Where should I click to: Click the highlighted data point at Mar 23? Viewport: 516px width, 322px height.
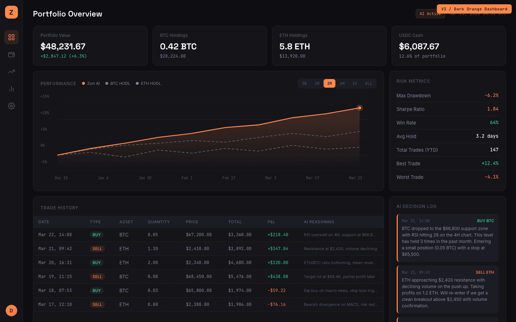(x=359, y=108)
